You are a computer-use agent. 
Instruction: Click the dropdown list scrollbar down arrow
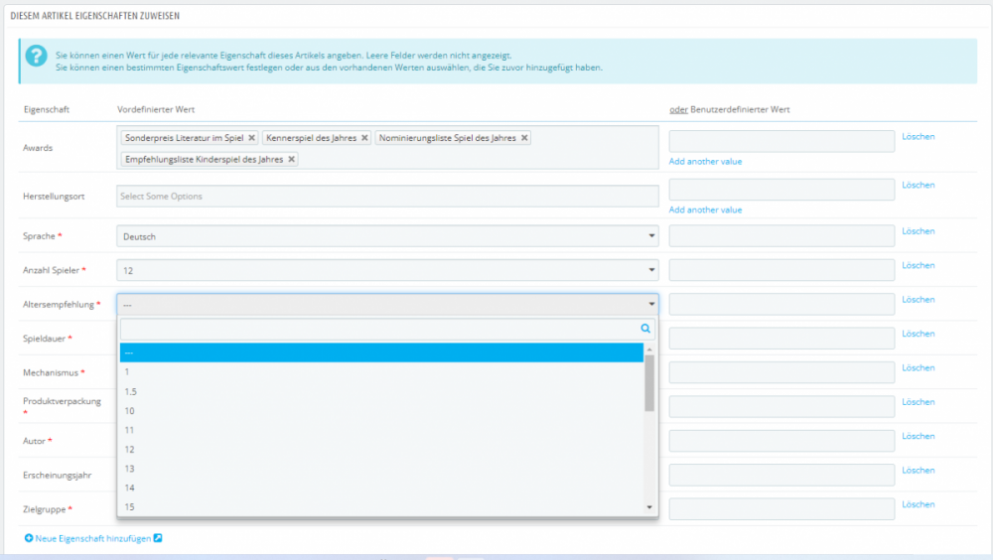tap(649, 507)
